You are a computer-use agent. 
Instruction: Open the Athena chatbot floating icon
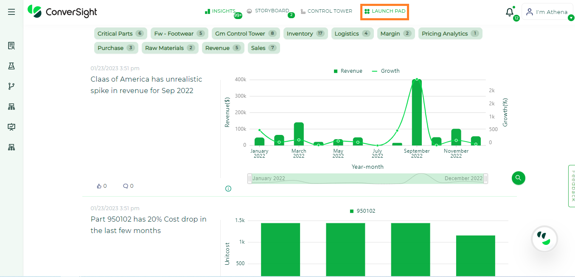544,239
